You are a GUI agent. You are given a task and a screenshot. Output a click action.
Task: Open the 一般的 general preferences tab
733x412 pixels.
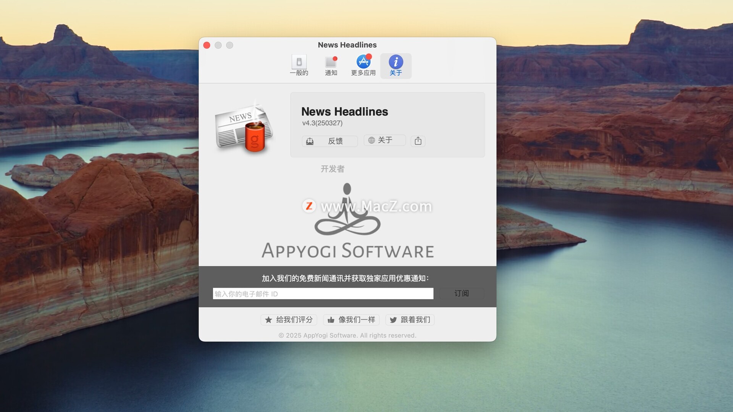(x=299, y=66)
